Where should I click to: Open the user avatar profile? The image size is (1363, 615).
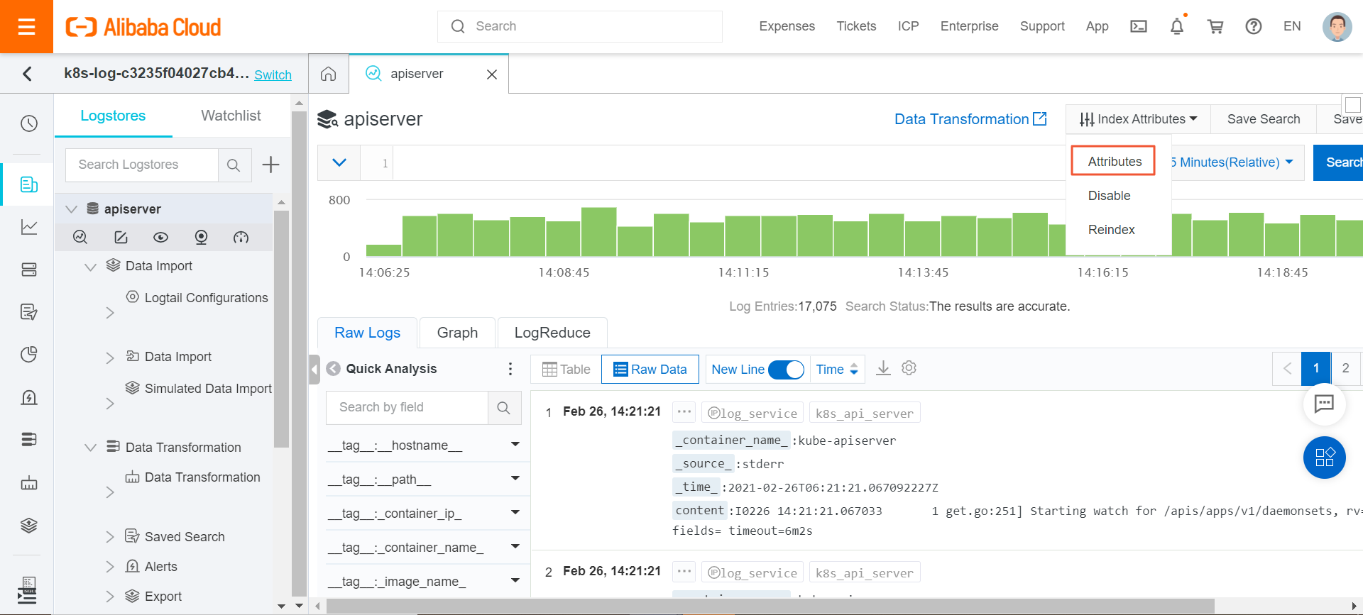(x=1337, y=27)
